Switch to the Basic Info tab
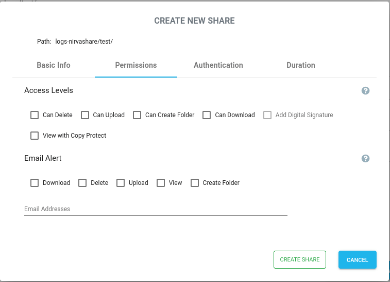The height and width of the screenshot is (282, 390). pos(54,65)
